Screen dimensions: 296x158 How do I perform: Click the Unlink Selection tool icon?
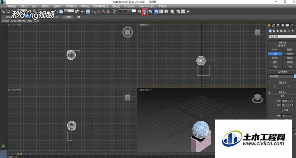pyautogui.click(x=8, y=11)
